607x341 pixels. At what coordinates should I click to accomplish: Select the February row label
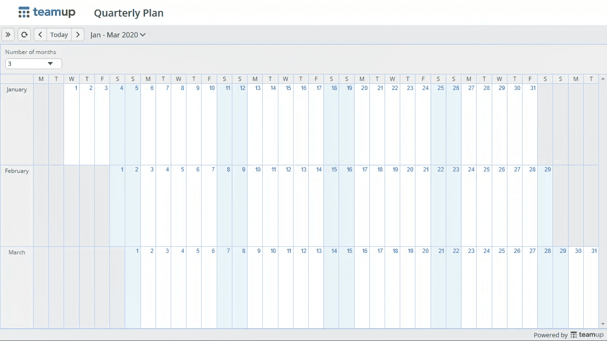pyautogui.click(x=17, y=171)
